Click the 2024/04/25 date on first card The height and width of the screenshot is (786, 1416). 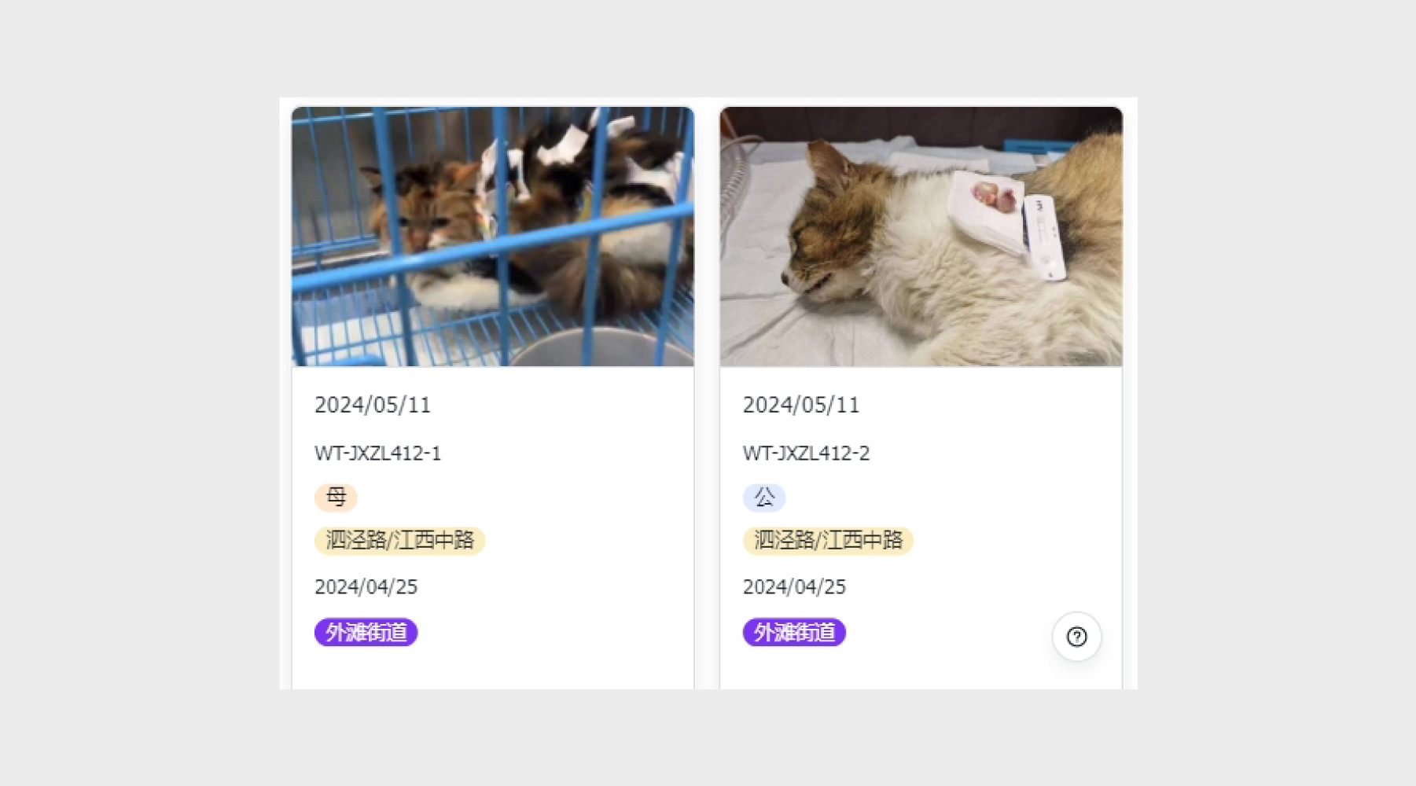366,587
